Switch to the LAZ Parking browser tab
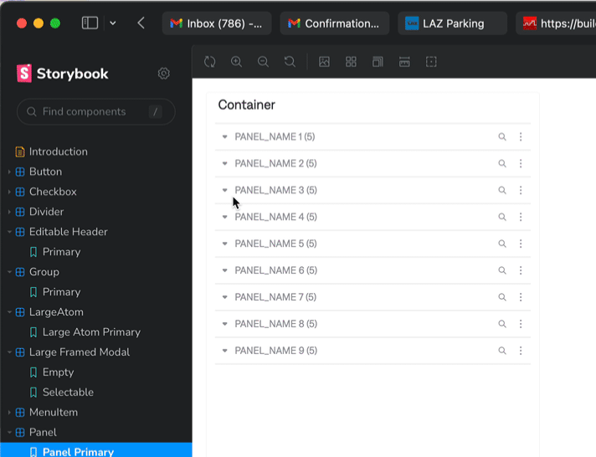The image size is (596, 457). point(452,23)
